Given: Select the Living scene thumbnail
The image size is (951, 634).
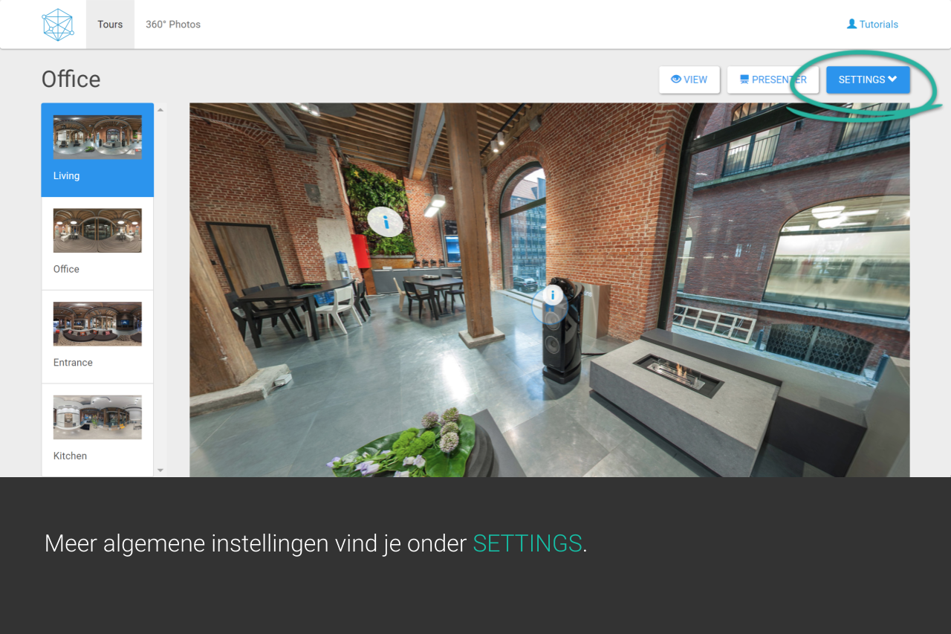Looking at the screenshot, I should pos(97,138).
